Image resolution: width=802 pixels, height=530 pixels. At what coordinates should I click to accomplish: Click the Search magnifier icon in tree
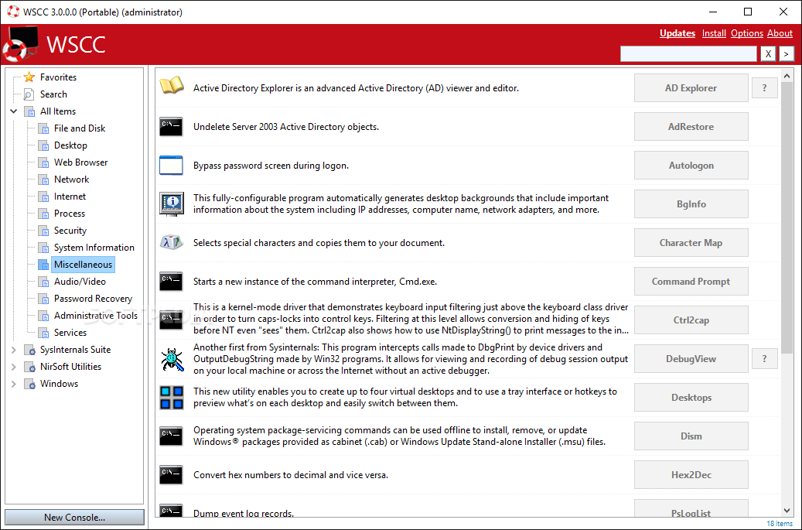tap(29, 94)
